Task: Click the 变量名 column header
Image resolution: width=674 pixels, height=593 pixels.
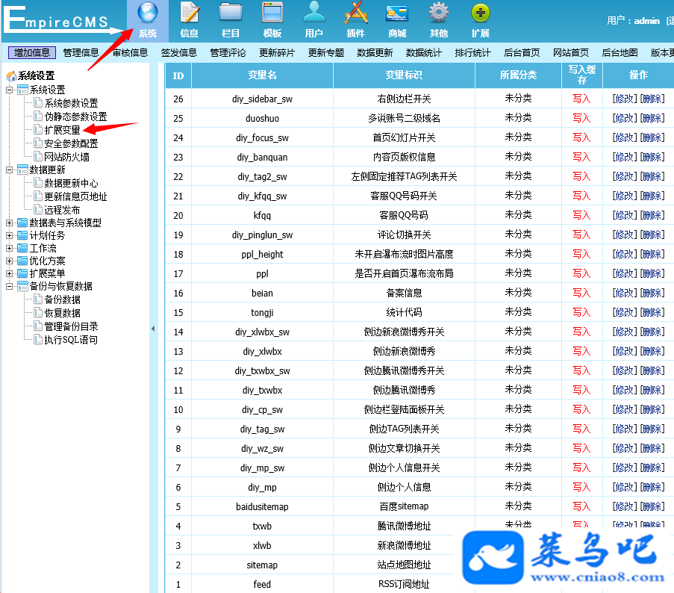Action: tap(262, 75)
